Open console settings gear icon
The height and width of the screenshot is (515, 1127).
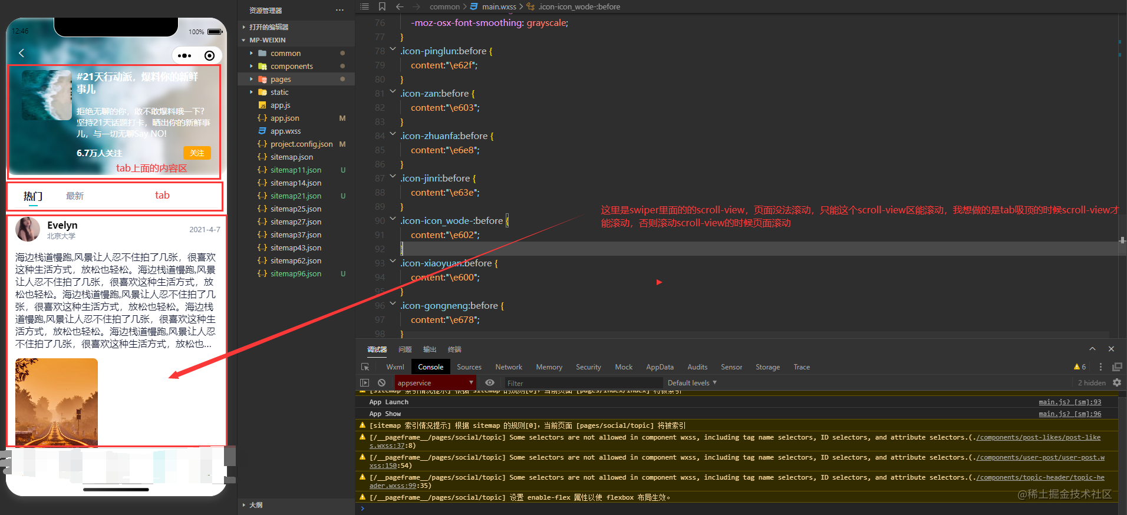(x=1117, y=382)
